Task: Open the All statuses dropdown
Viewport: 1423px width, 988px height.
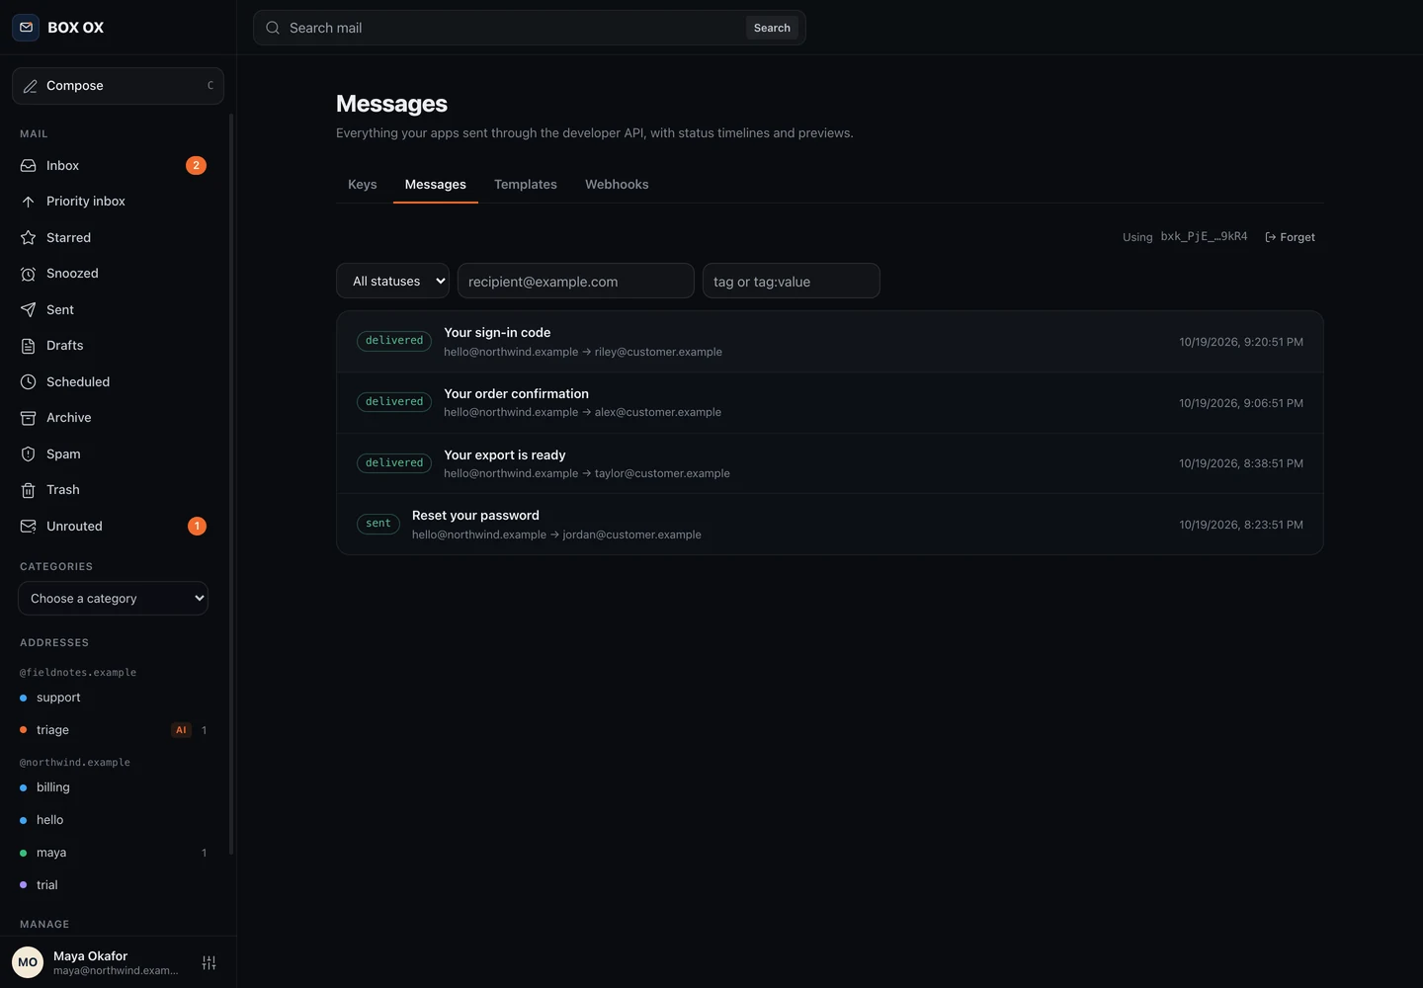Action: (x=393, y=282)
